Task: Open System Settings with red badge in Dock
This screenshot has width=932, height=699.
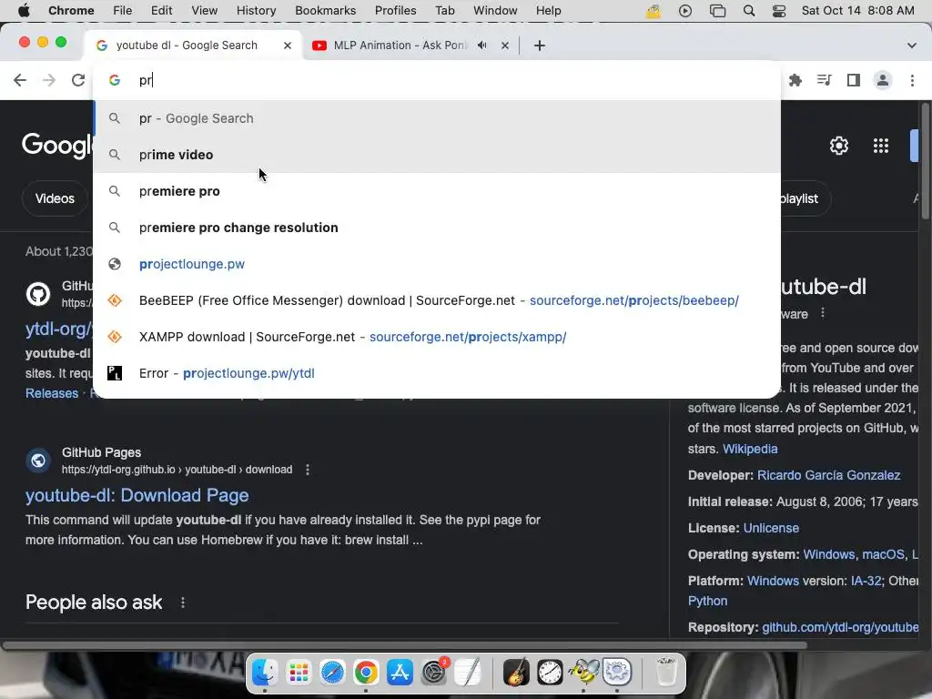Action: point(434,673)
